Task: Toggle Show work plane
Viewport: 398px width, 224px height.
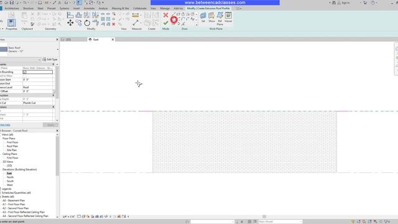Action: click(x=211, y=17)
